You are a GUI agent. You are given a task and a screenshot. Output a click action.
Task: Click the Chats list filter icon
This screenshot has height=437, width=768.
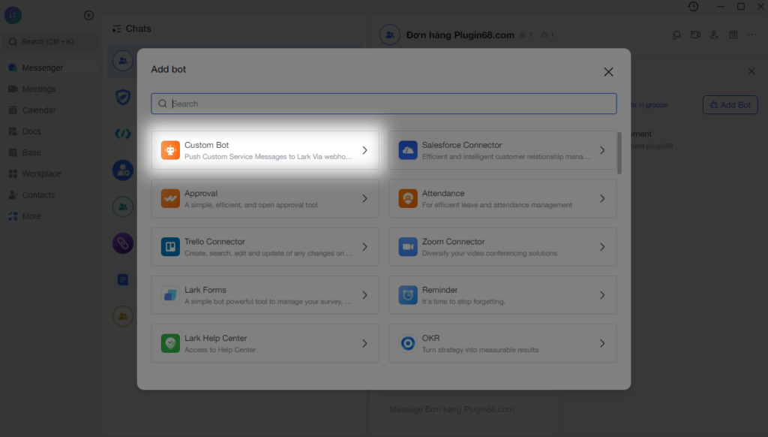(x=116, y=29)
